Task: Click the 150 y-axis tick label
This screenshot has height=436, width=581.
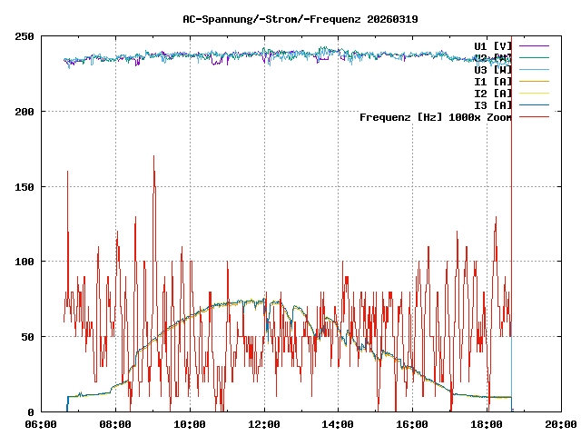Action: click(x=25, y=187)
